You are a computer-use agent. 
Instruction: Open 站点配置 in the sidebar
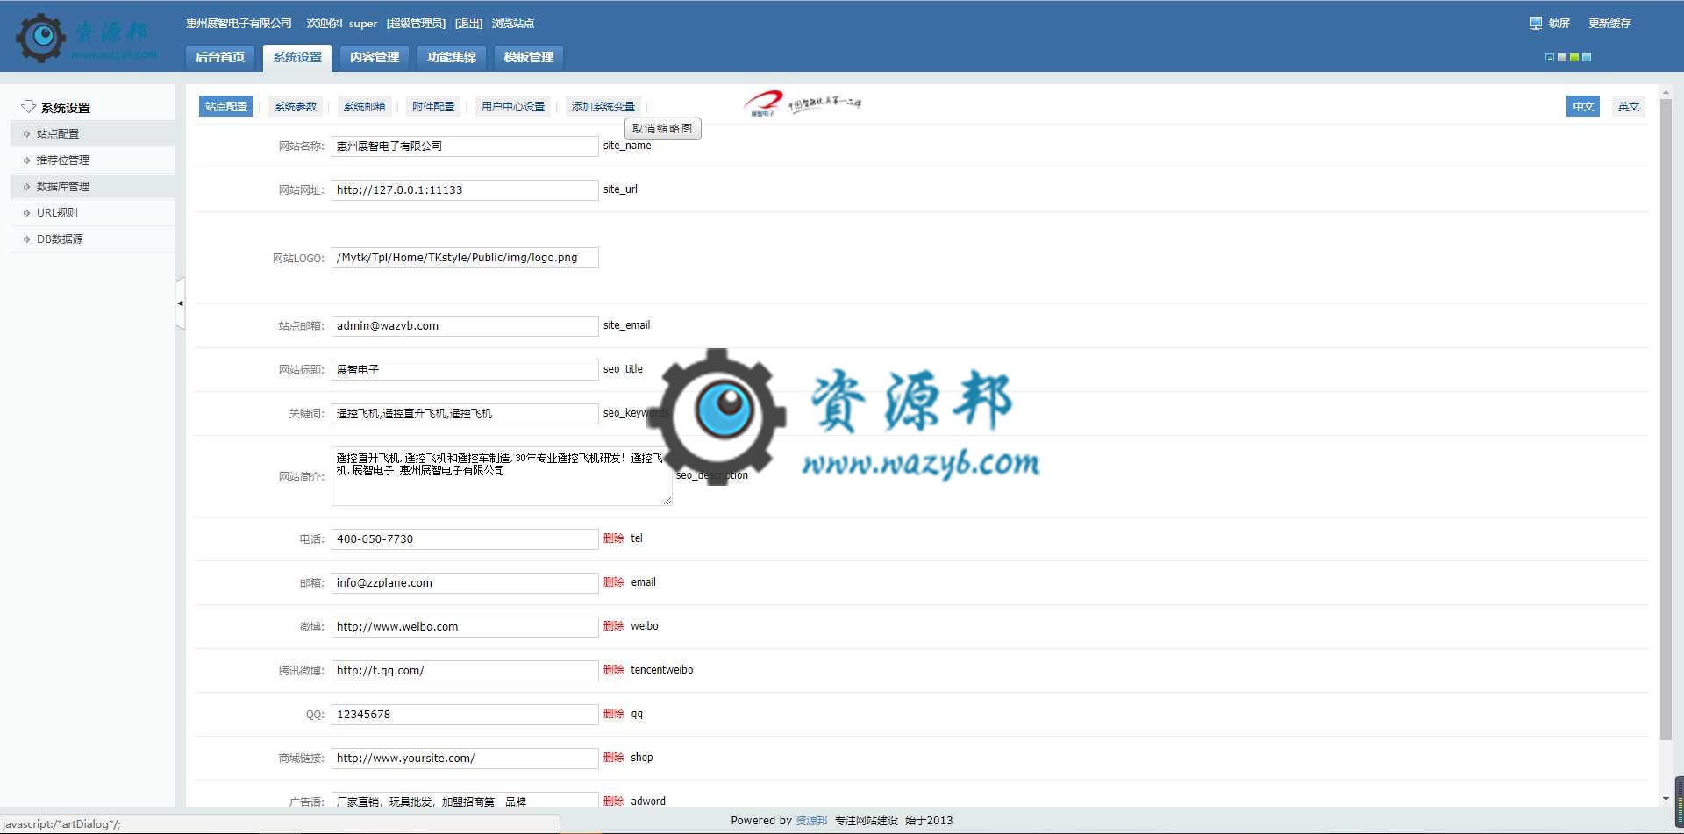coord(93,133)
